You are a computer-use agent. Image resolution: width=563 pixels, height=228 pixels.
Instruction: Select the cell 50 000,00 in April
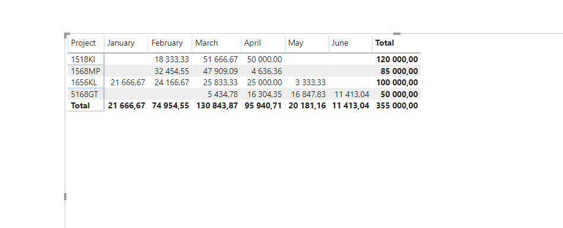click(x=265, y=59)
